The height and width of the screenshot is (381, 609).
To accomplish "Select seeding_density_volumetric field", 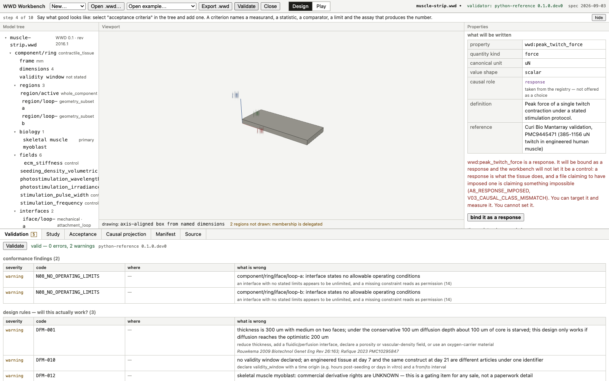I will pos(59,171).
